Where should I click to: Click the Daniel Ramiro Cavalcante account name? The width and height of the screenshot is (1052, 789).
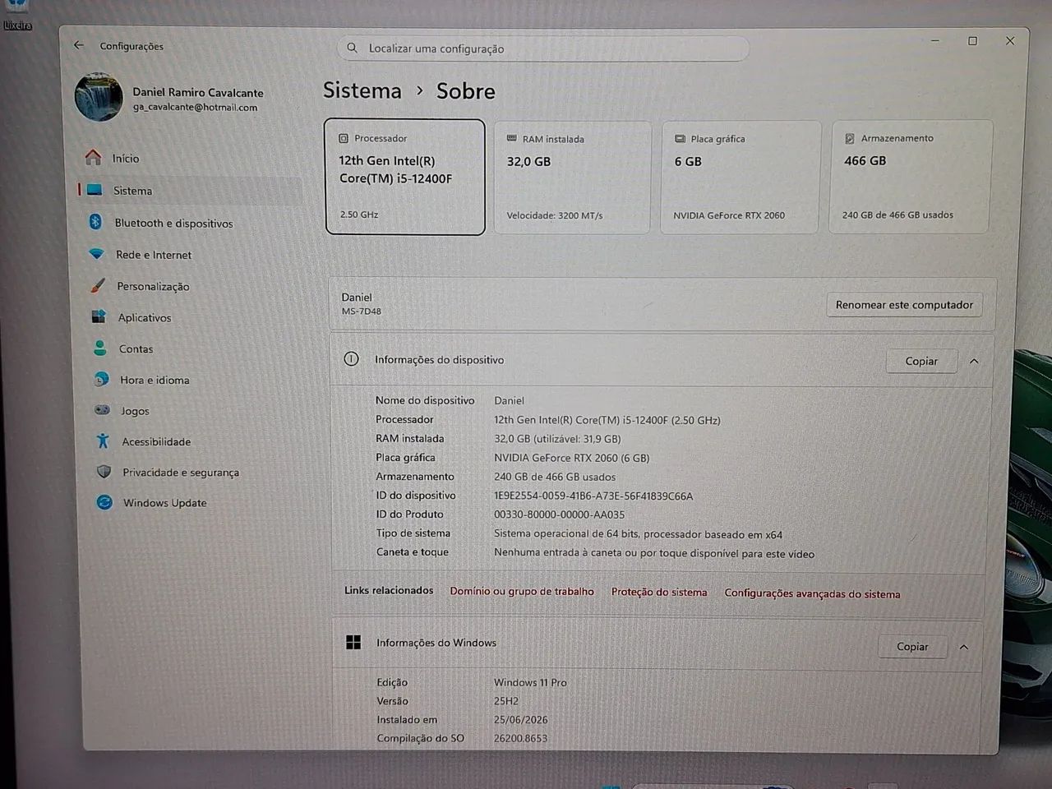click(198, 92)
